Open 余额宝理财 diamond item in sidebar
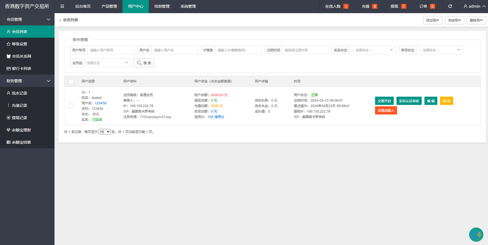The image size is (488, 245). point(21,130)
